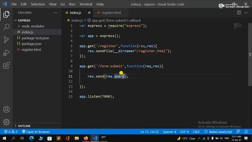This screenshot has width=252, height=142.
Task: Open the Go menu
Action: (x=63, y=4)
